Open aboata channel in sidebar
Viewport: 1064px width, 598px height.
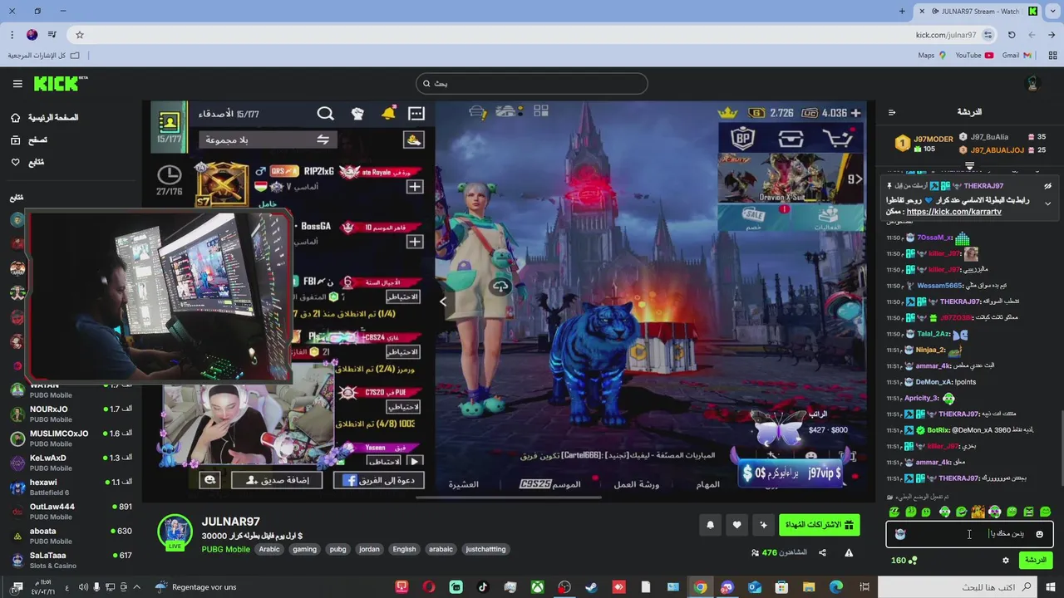(71, 536)
